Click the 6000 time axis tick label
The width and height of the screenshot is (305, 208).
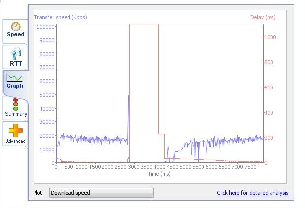(x=211, y=167)
